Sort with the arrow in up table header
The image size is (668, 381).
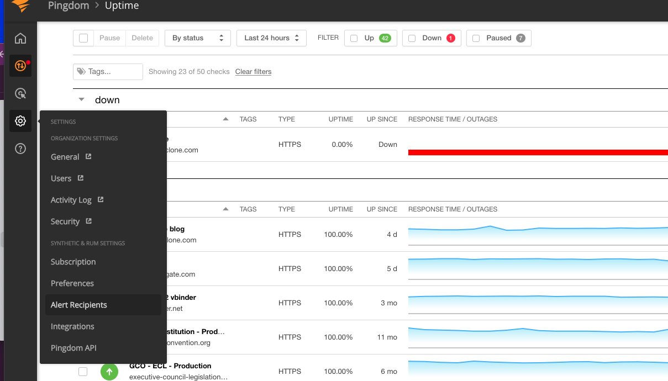coord(225,209)
